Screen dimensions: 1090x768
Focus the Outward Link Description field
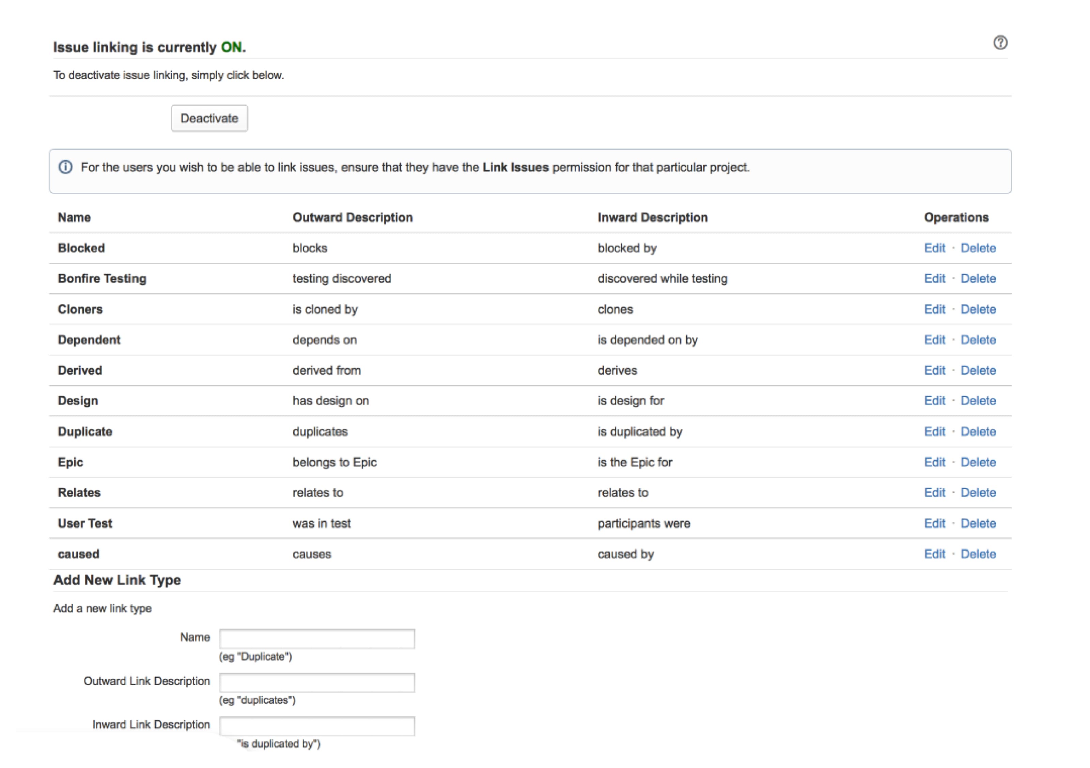point(317,682)
